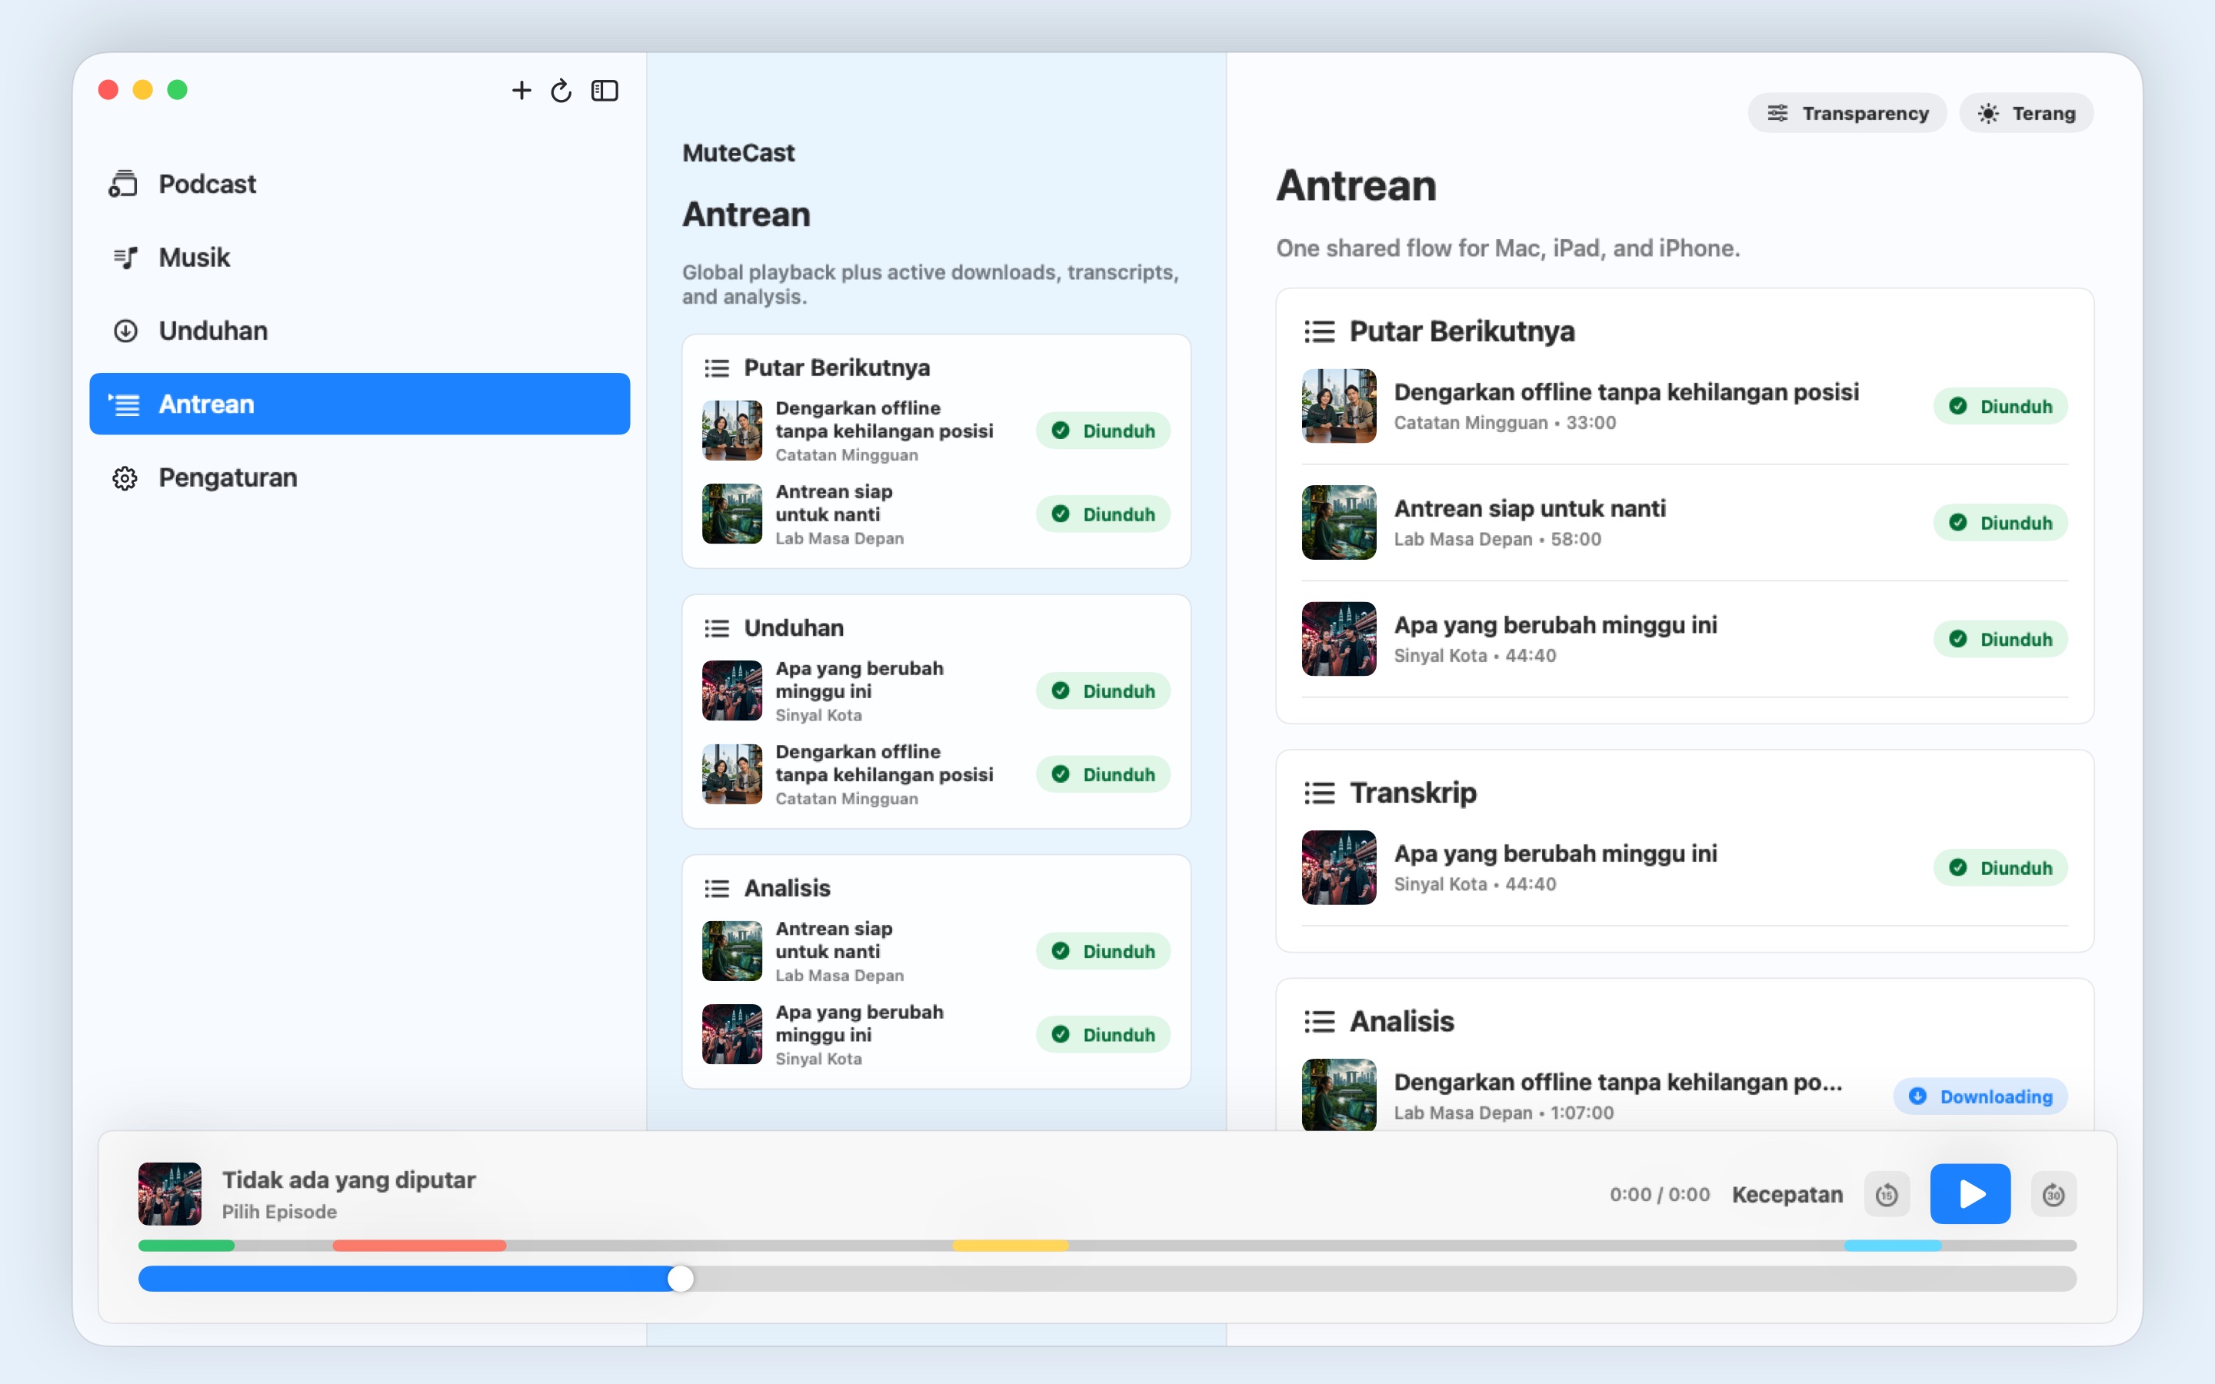Open middle-column Unduhan Sinyal Kota thumbnail
The image size is (2215, 1384).
point(732,690)
